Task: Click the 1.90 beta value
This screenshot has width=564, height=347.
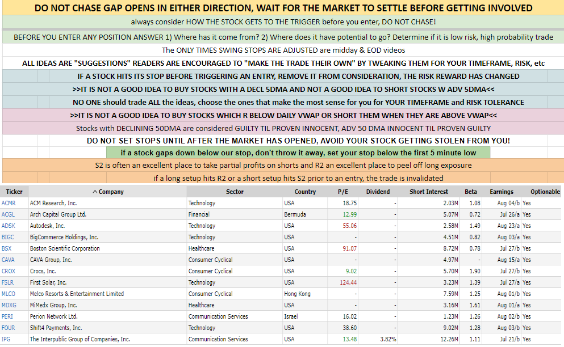Action: point(475,271)
